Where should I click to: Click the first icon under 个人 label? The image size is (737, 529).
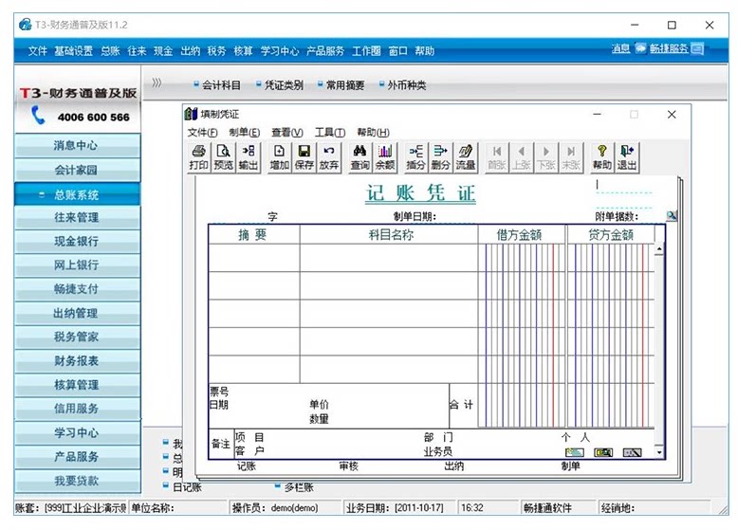[x=575, y=452]
